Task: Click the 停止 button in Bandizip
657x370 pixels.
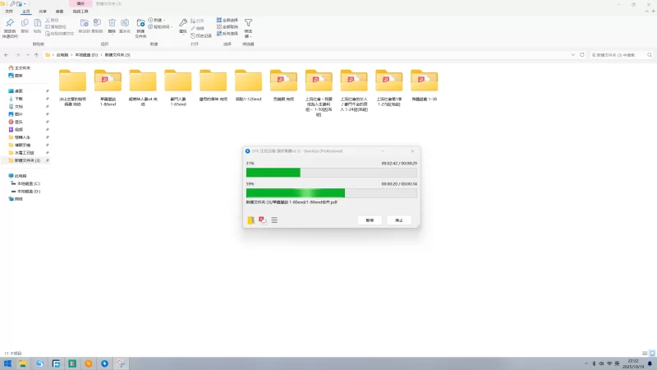Action: [399, 220]
